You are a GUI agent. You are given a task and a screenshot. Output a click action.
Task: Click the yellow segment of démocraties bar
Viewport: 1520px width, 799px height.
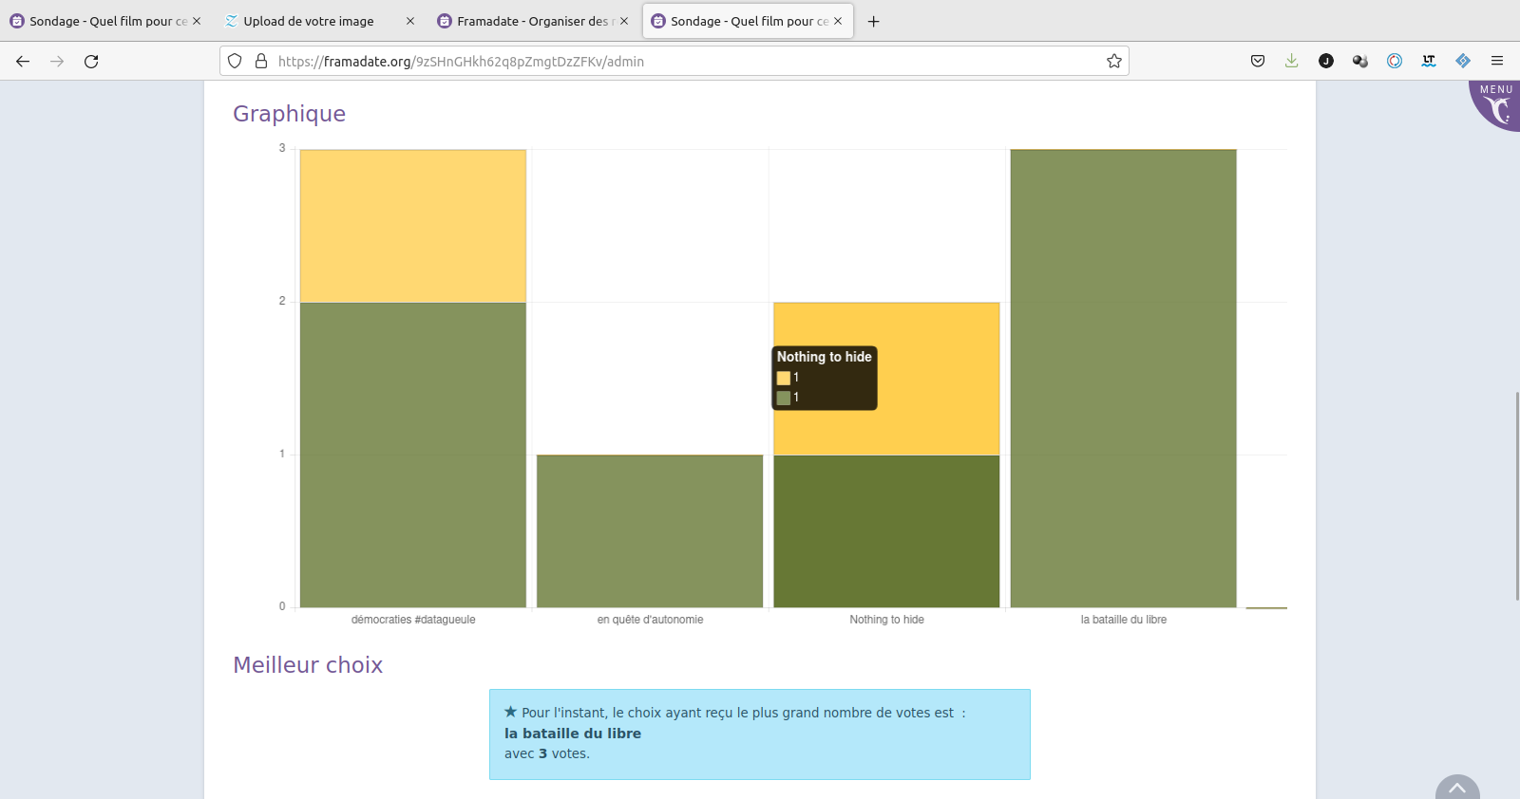pyautogui.click(x=413, y=226)
